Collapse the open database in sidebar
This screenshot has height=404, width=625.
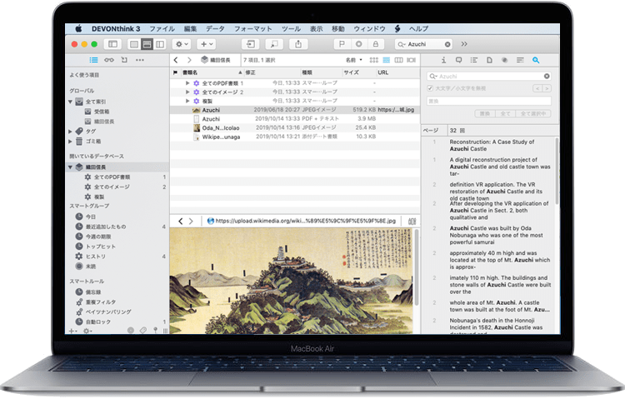[70, 167]
